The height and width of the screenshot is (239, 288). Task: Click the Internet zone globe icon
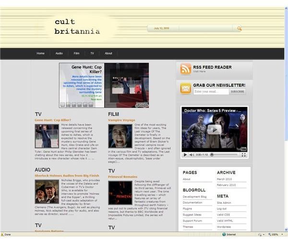coord(224,234)
